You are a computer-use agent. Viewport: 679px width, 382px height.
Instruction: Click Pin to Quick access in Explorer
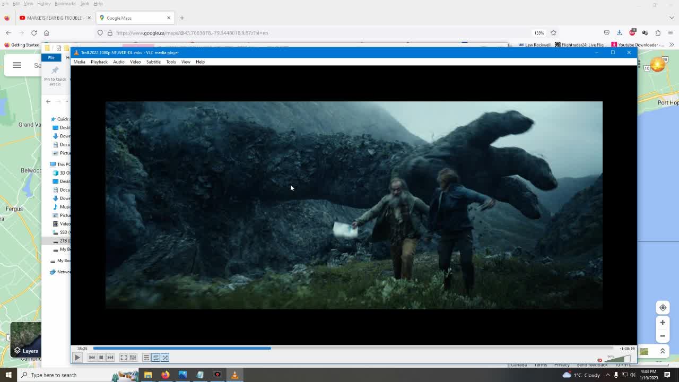[x=55, y=76]
